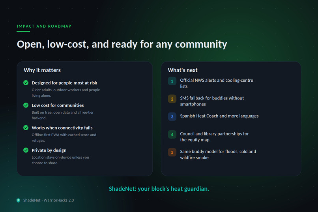Viewport: 318px width, 212px height.
Task: Select number 4 badge for Council partnerships
Action: [172, 135]
